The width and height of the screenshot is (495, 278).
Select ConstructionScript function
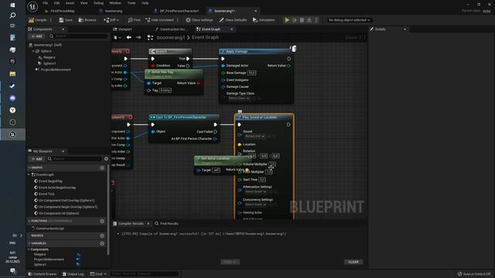[49, 229]
